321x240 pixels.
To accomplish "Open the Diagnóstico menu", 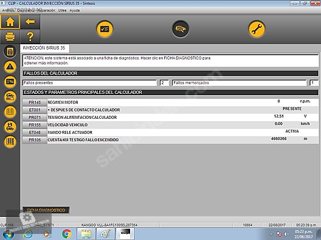I will tap(26, 10).
